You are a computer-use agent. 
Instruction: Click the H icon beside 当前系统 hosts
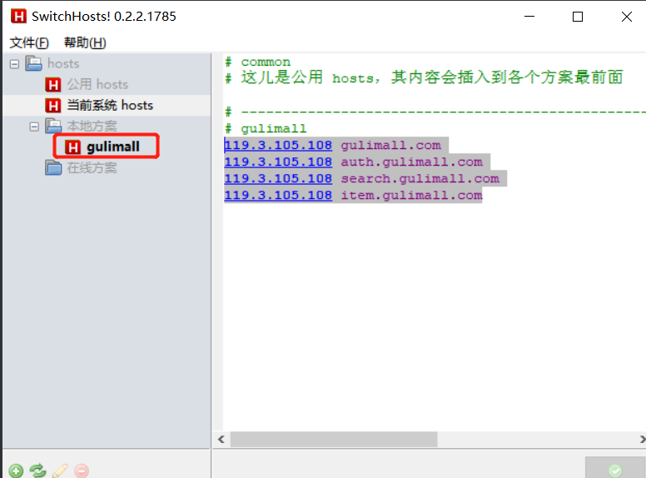53,106
